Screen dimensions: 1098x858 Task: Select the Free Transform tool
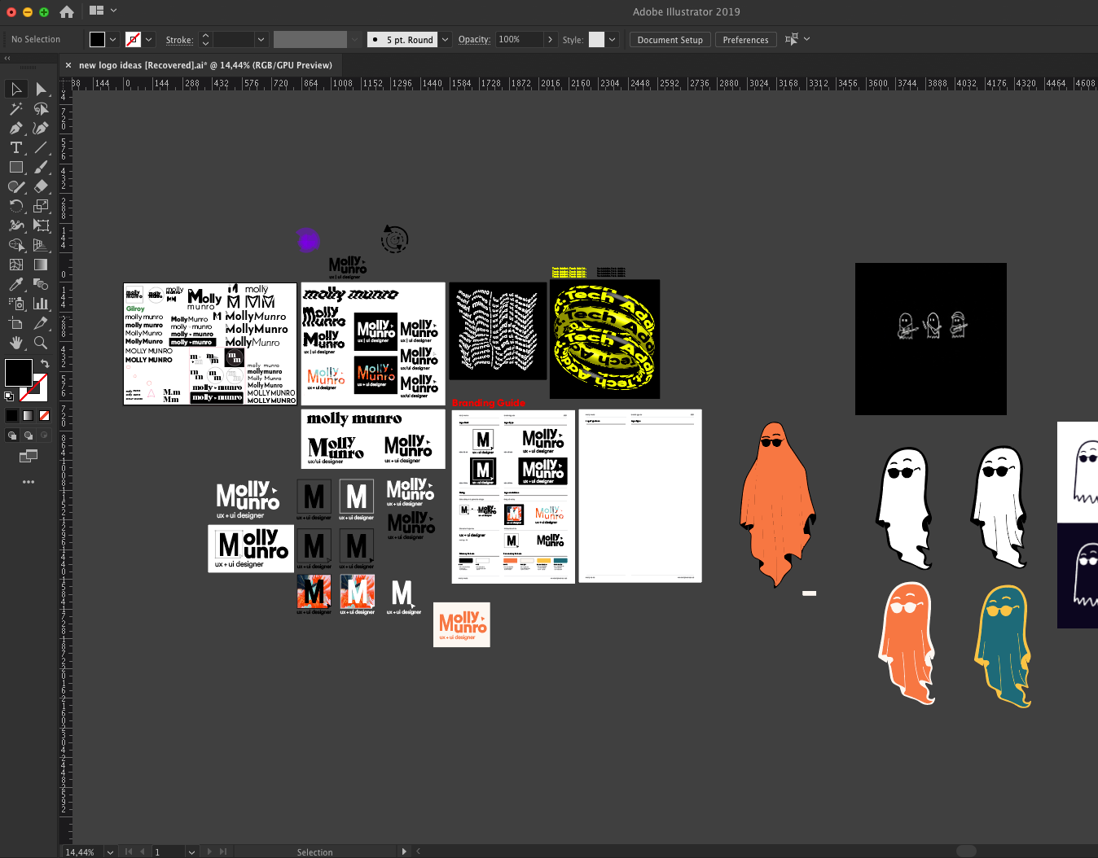[41, 225]
